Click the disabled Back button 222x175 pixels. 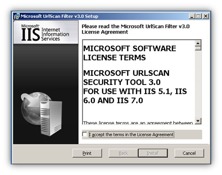pyautogui.click(x=123, y=153)
